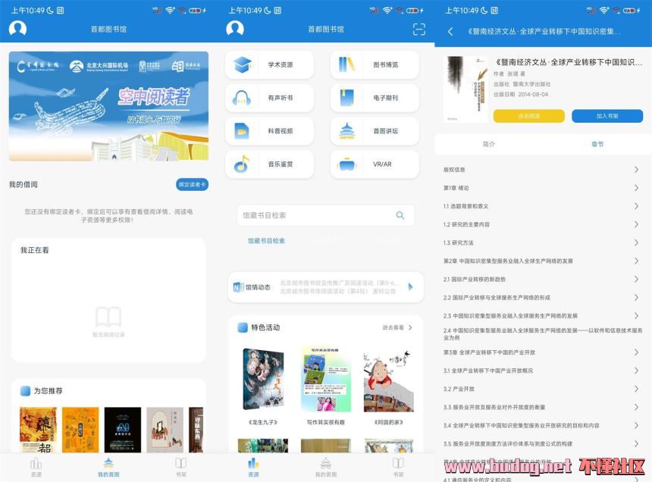Image resolution: width=652 pixels, height=482 pixels.
Task: Open the 空中阅读者 banner
Action: coord(108,106)
